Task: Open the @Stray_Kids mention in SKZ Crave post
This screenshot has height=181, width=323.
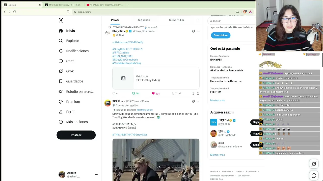Action: (140, 135)
